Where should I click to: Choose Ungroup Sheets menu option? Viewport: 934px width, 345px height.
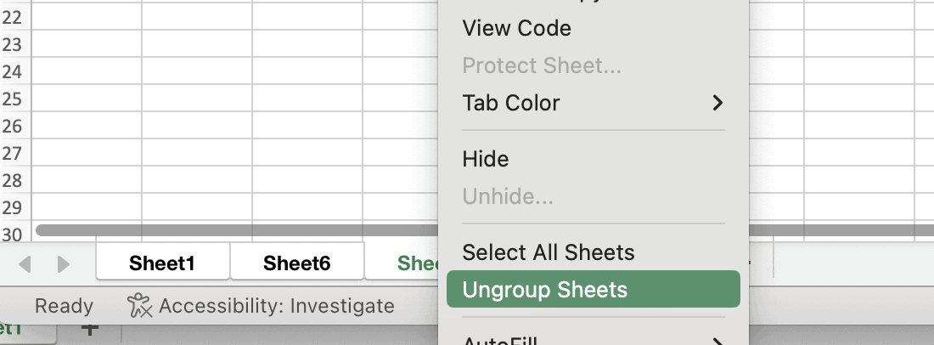544,290
